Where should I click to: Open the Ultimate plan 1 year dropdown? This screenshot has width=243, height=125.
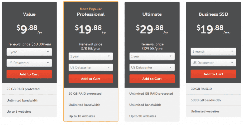pyautogui.click(x=152, y=57)
